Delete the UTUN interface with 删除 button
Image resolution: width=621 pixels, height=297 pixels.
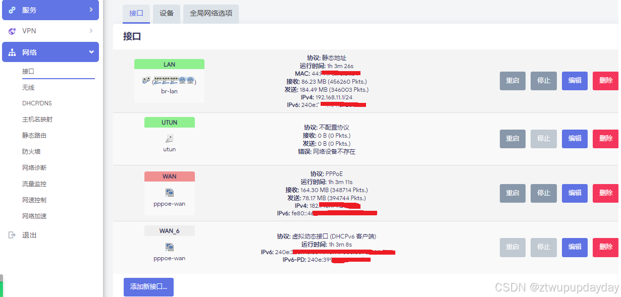pos(605,139)
